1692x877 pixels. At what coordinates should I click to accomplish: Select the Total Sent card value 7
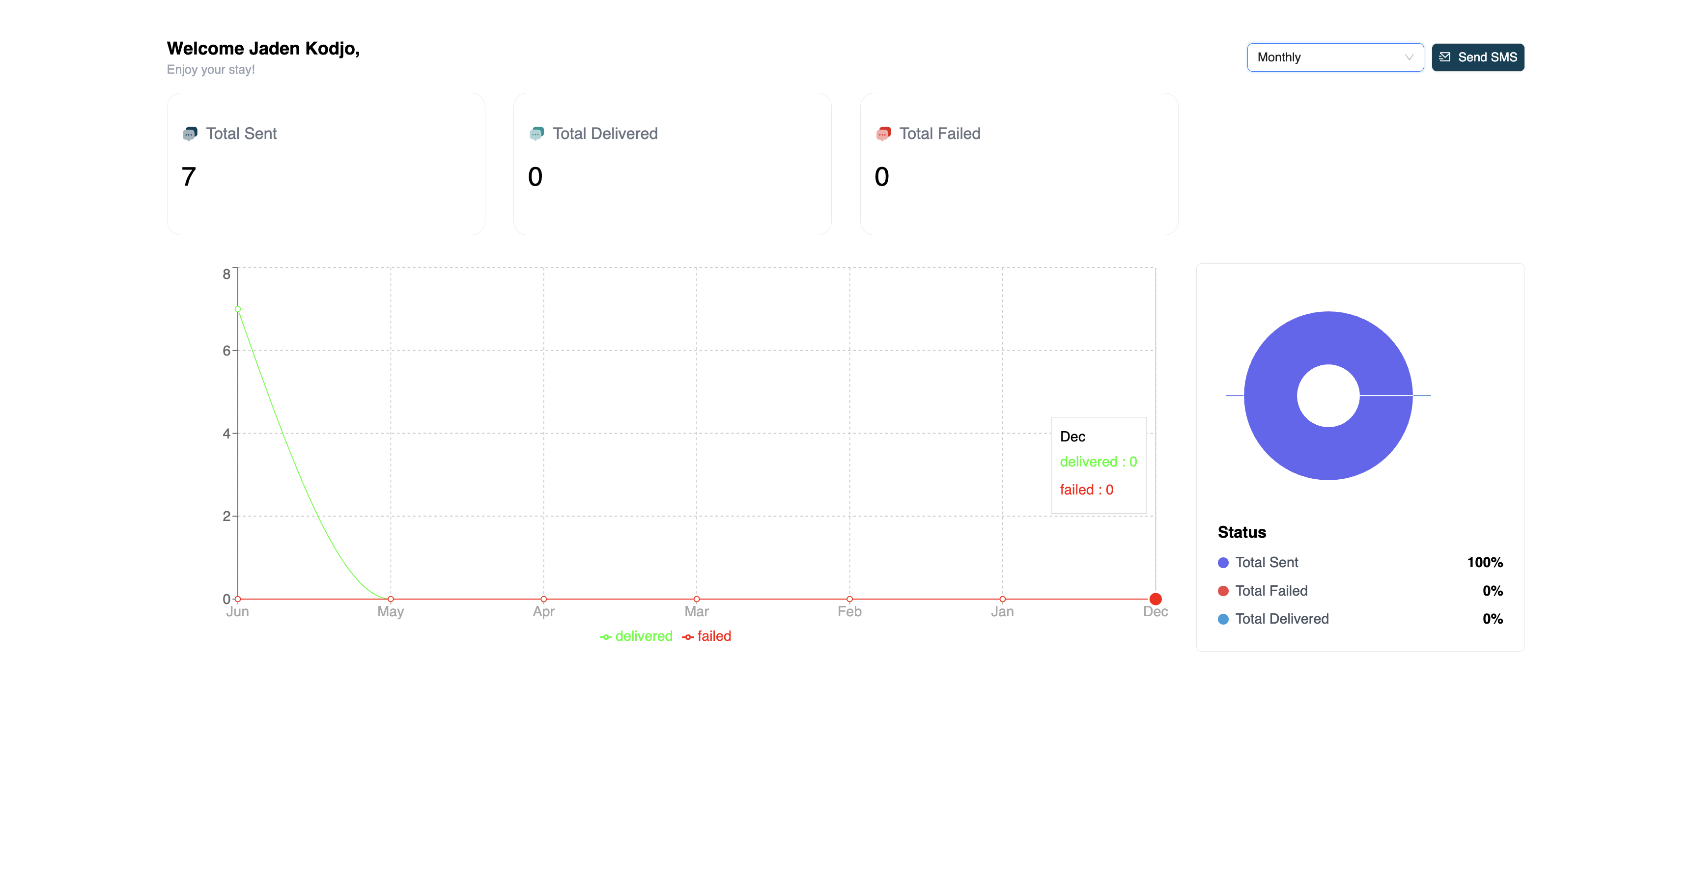(189, 177)
